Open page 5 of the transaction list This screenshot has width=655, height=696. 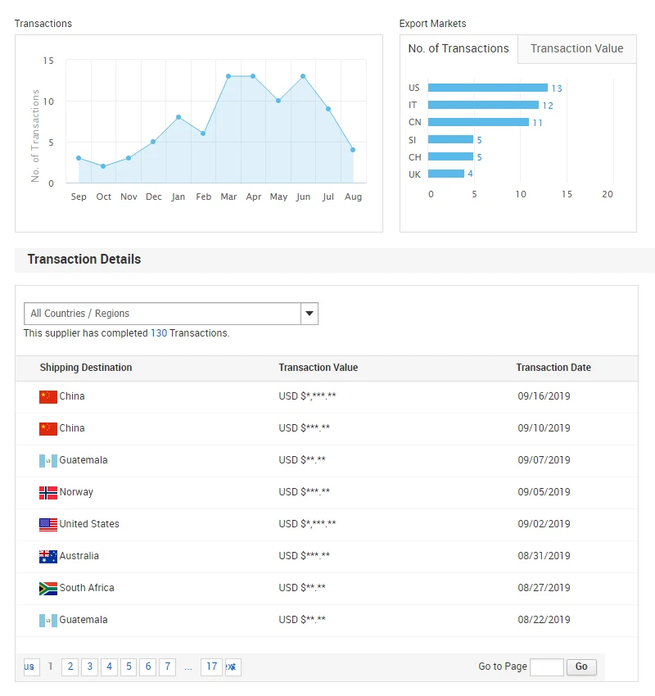[129, 667]
